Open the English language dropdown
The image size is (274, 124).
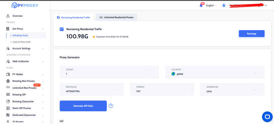click(x=211, y=5)
